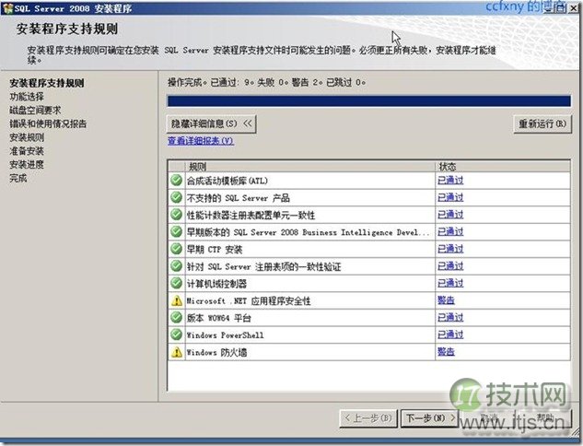Click disabled 上一步(B) button
The height and width of the screenshot is (446, 583).
click(x=368, y=418)
